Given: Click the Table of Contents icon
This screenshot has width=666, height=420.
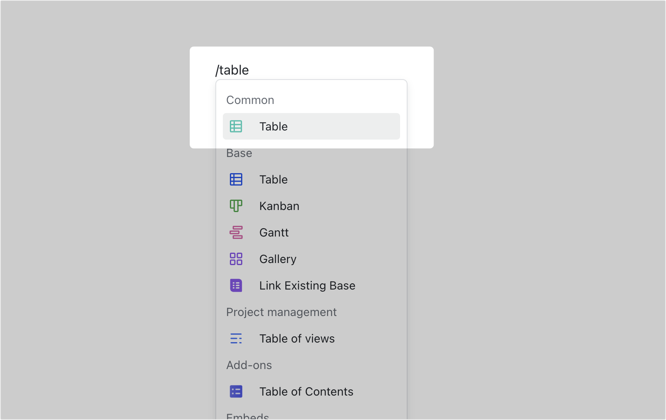Looking at the screenshot, I should pyautogui.click(x=236, y=391).
